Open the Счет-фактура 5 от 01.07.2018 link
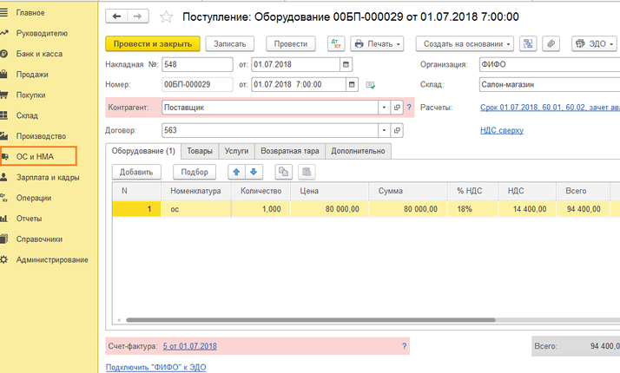 189,346
